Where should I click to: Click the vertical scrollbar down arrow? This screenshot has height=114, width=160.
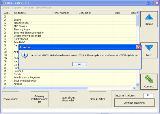[x=137, y=85]
